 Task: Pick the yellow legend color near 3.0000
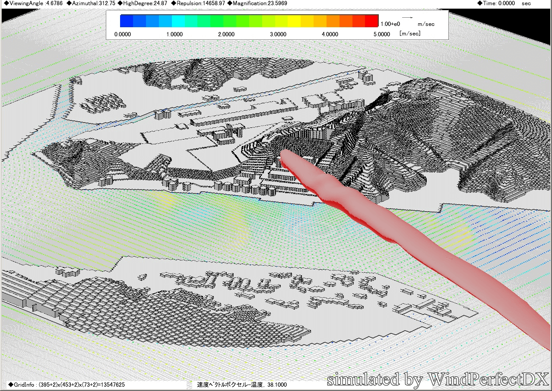(281, 21)
